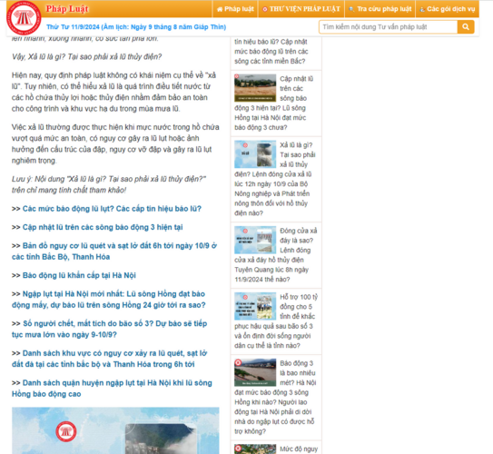
Task: Open Các gói dịch vụ menu item
Action: 448,9
